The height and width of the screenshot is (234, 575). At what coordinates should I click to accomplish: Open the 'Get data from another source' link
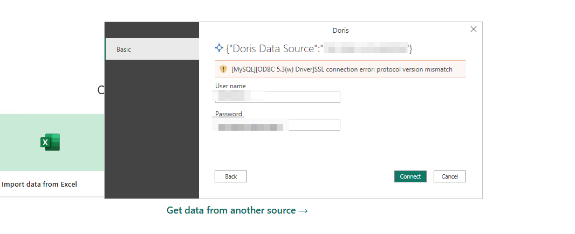[231, 210]
